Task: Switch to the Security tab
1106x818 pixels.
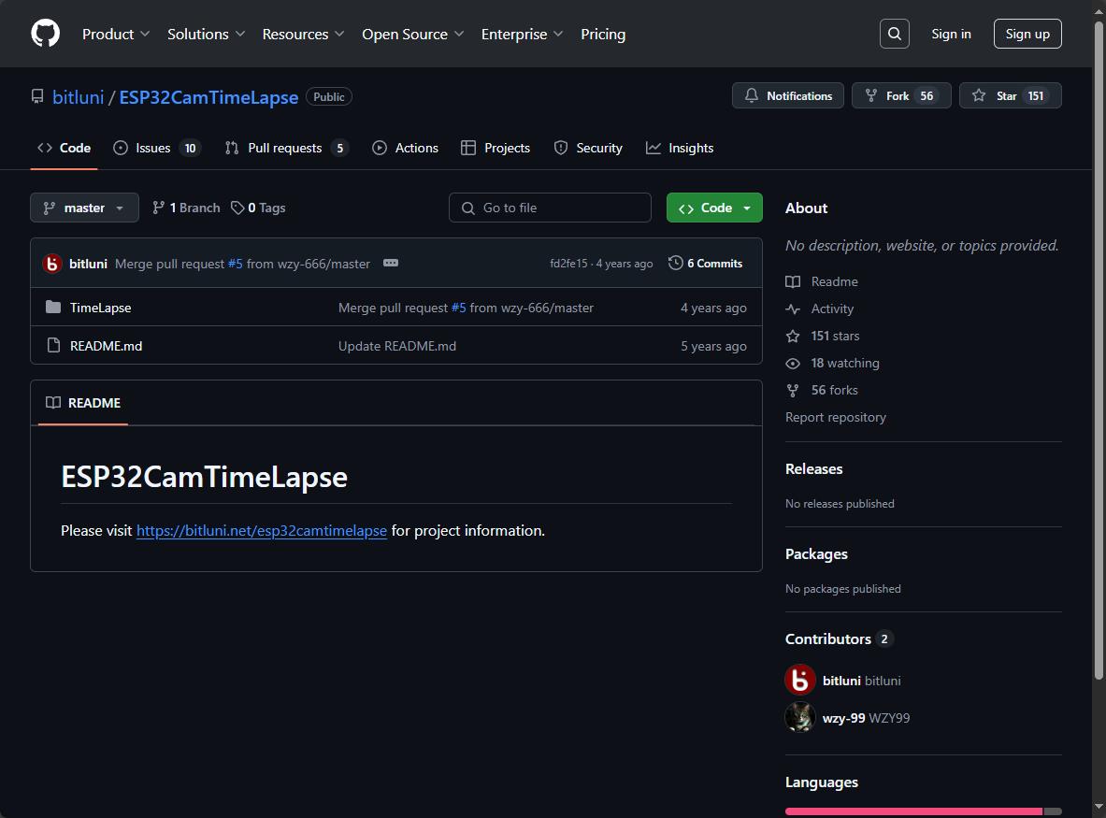Action: 588,148
